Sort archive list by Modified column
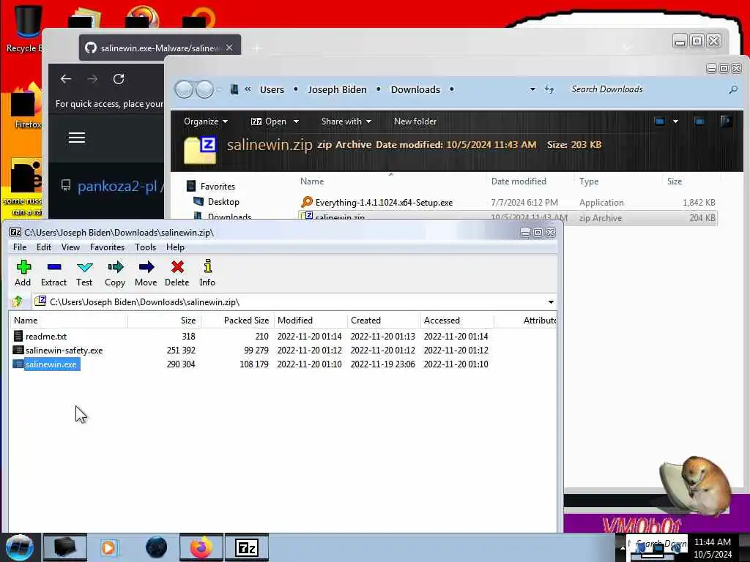The width and height of the screenshot is (750, 562). (x=311, y=321)
